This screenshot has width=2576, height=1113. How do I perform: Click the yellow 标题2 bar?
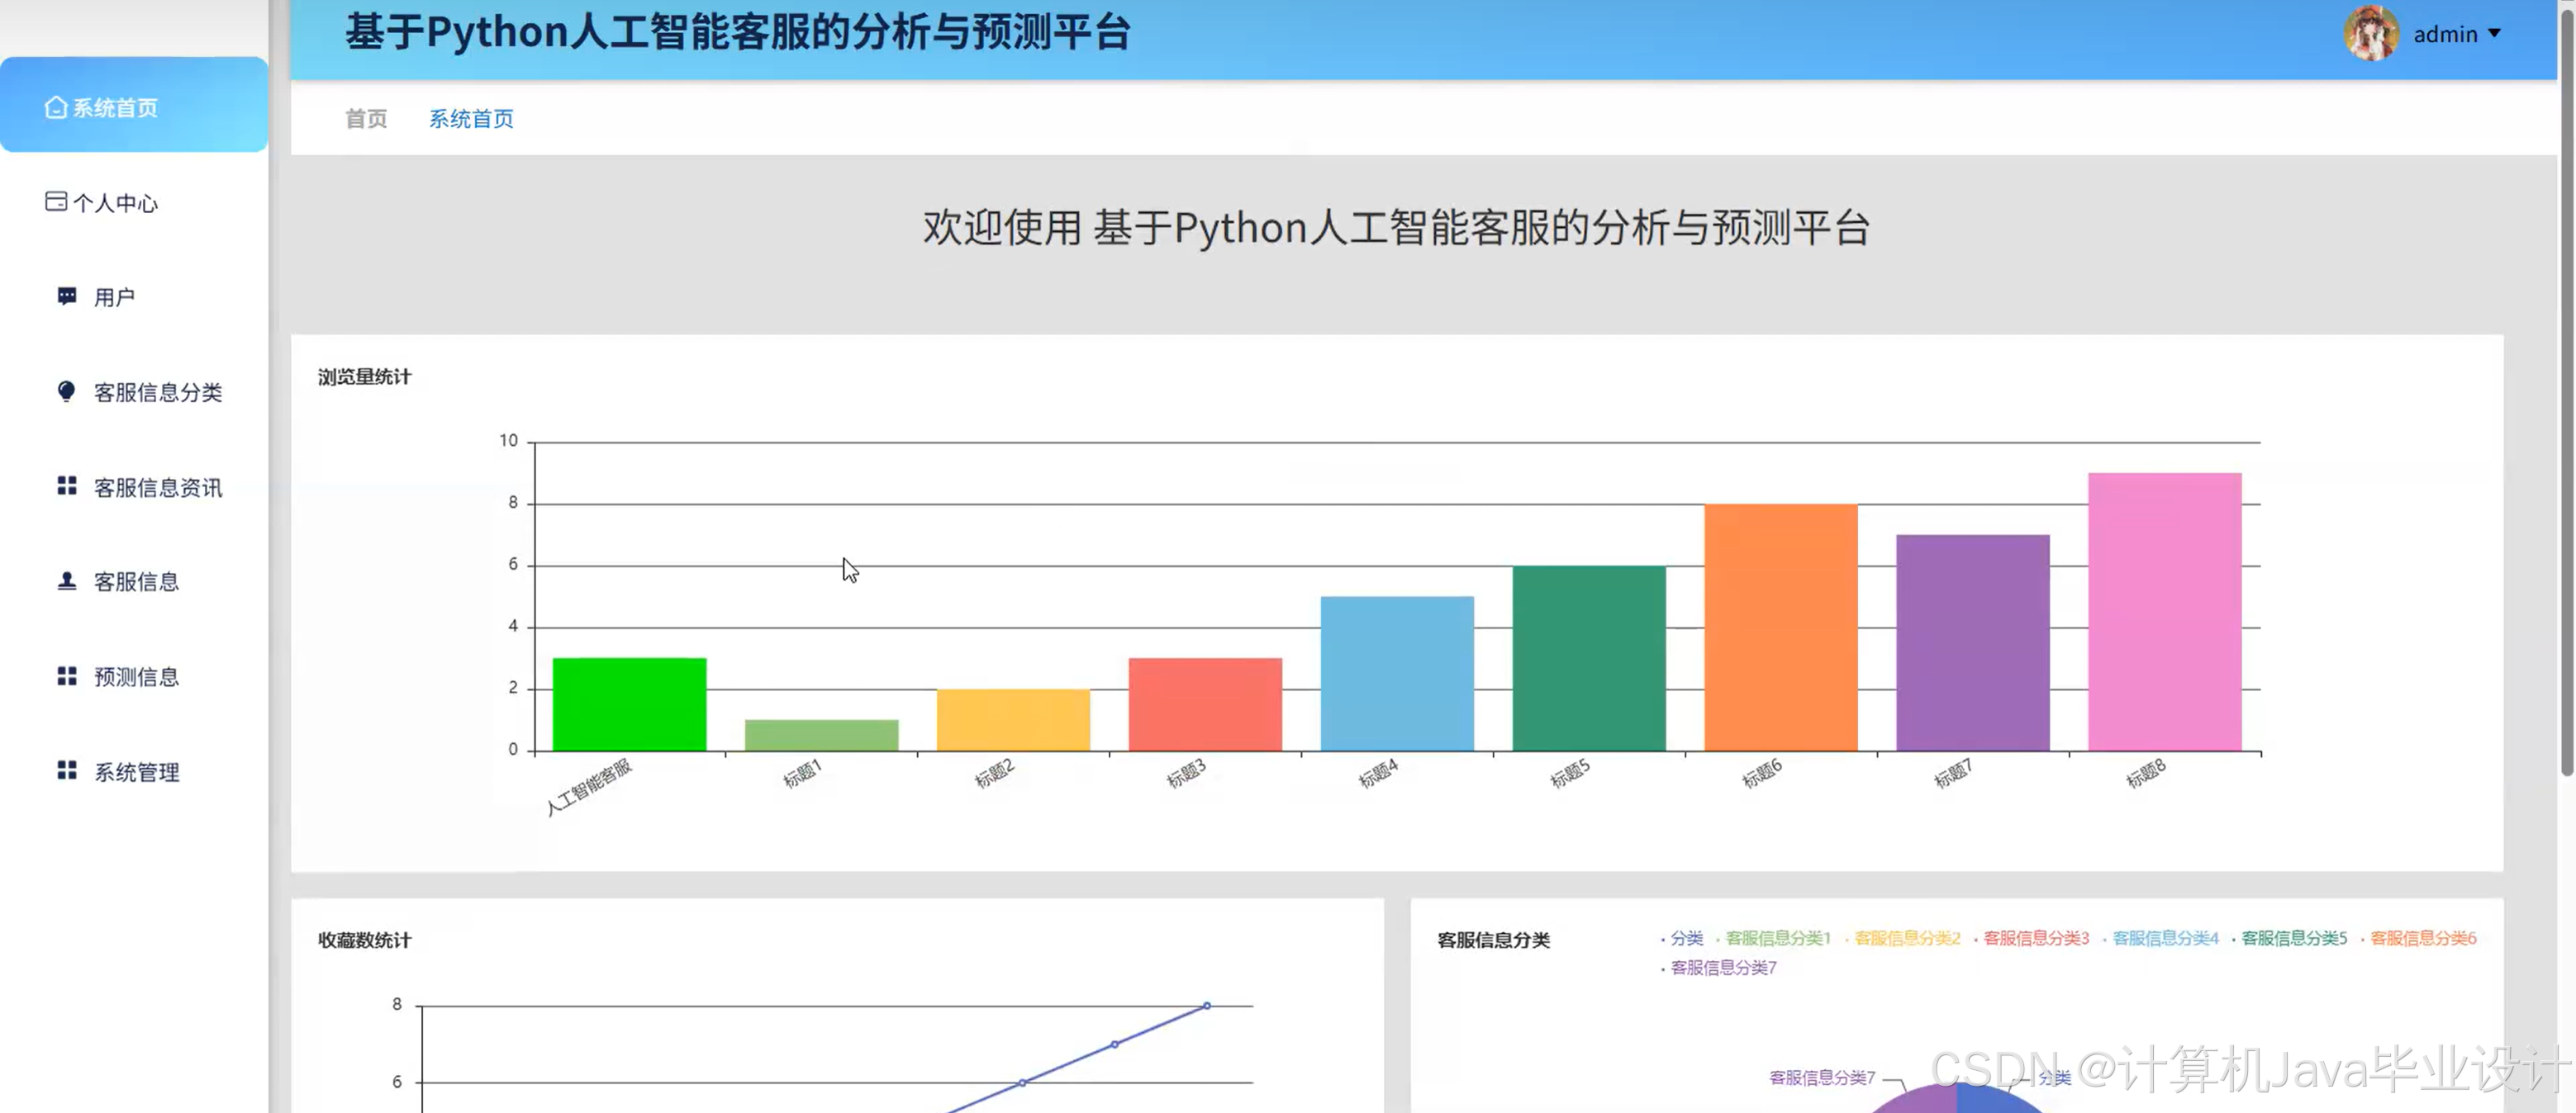(1013, 719)
